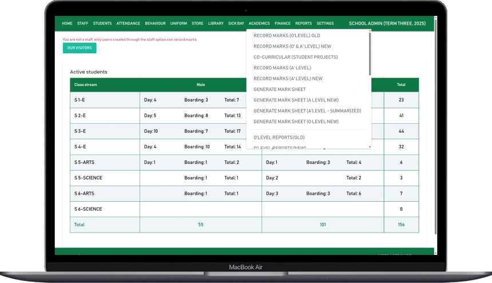Open Generate Mark Sheet (A'Level - Summarized)

click(307, 111)
